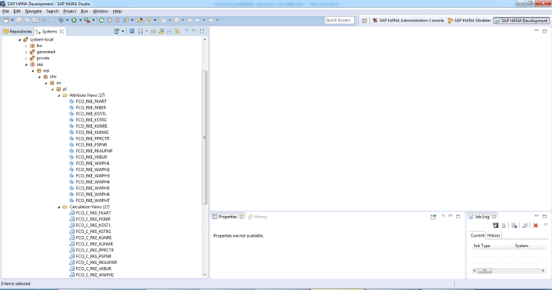The image size is (552, 290).
Task: Click the Job Log horizontal scrollbar thumb
Action: 485,271
